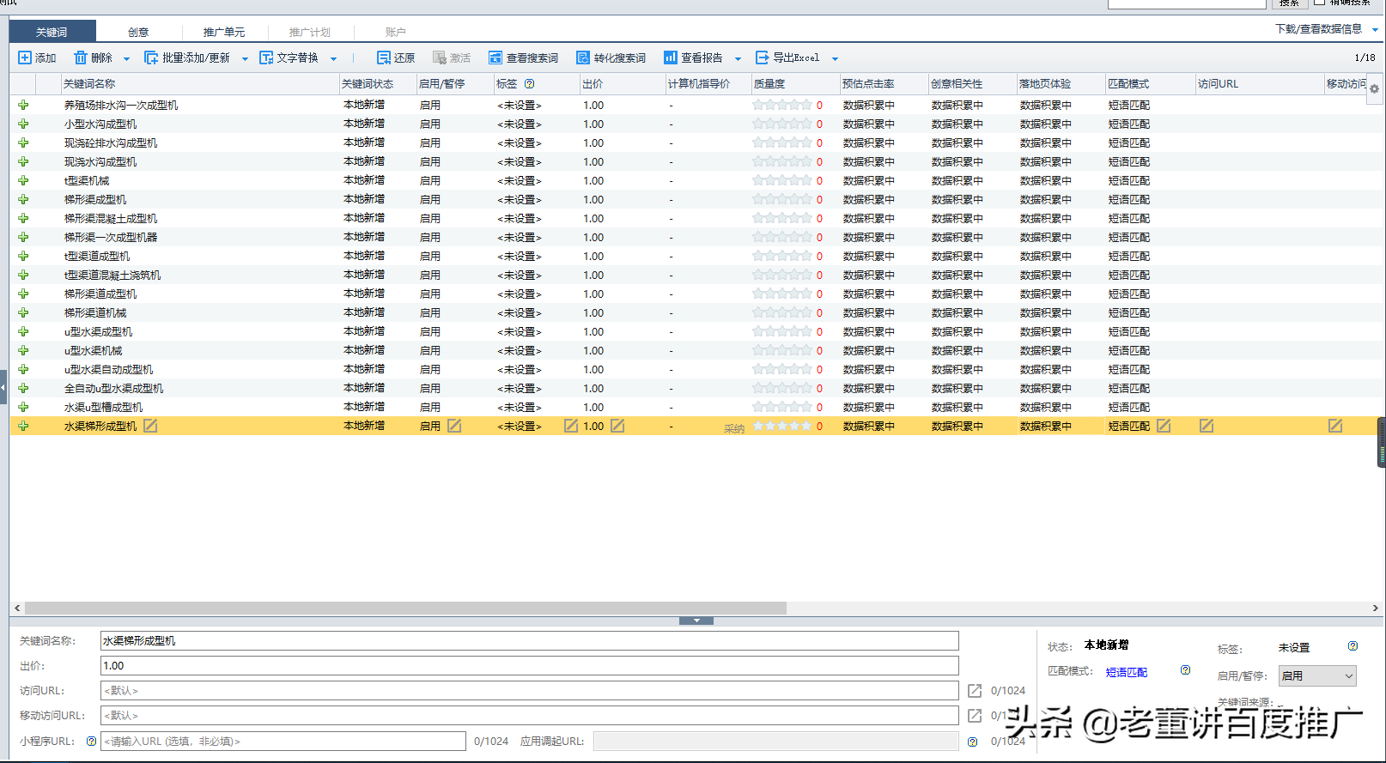Image resolution: width=1386 pixels, height=763 pixels.
Task: Click the 移动访问URL input field
Action: click(x=529, y=716)
